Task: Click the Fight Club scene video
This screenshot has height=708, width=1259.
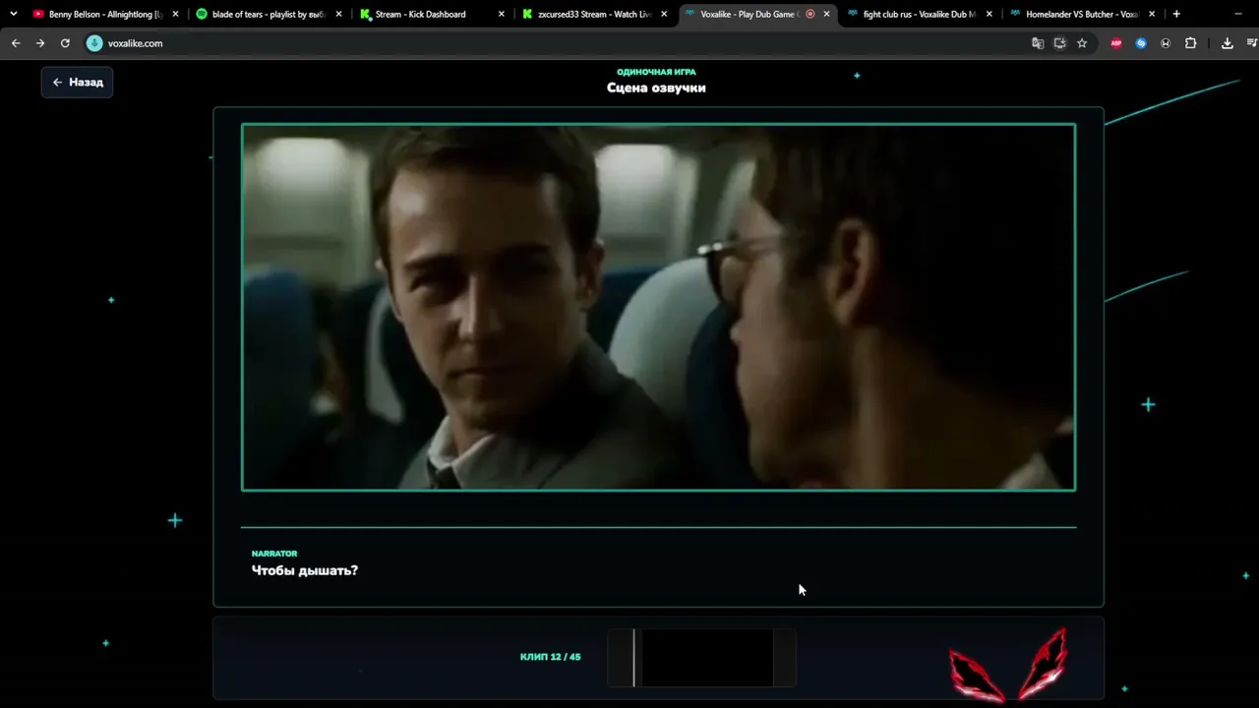Action: coord(658,307)
